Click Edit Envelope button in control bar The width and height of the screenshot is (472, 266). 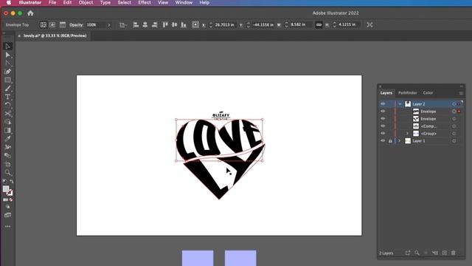[44, 24]
